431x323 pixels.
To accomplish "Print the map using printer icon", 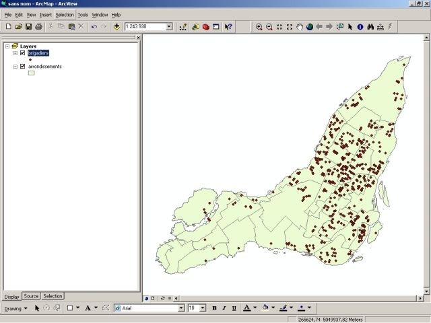I will click(x=38, y=27).
